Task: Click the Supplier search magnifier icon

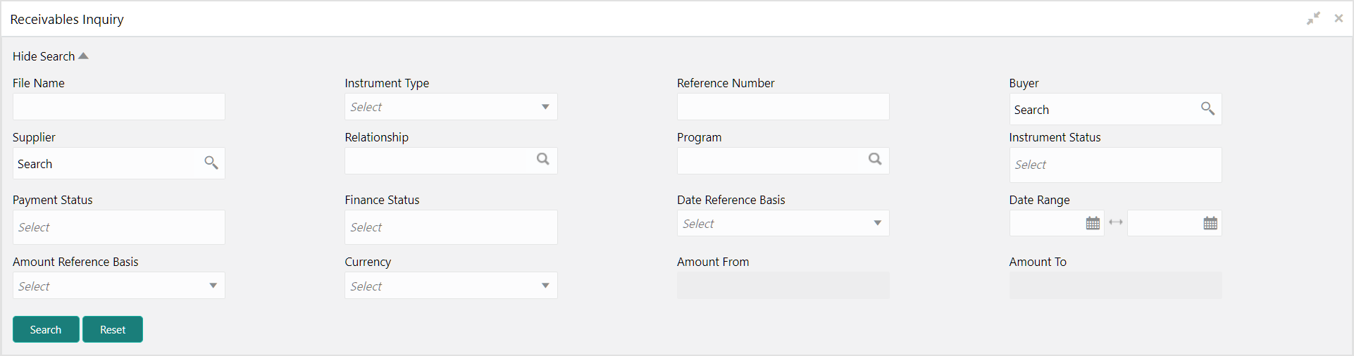Action: click(x=211, y=163)
